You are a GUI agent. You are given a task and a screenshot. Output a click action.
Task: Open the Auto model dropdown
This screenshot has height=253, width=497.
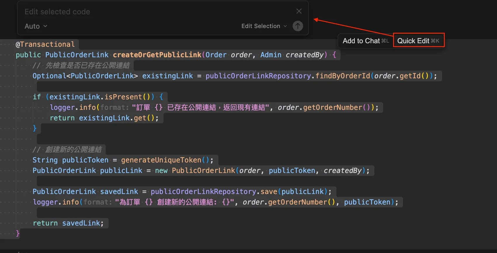[36, 26]
